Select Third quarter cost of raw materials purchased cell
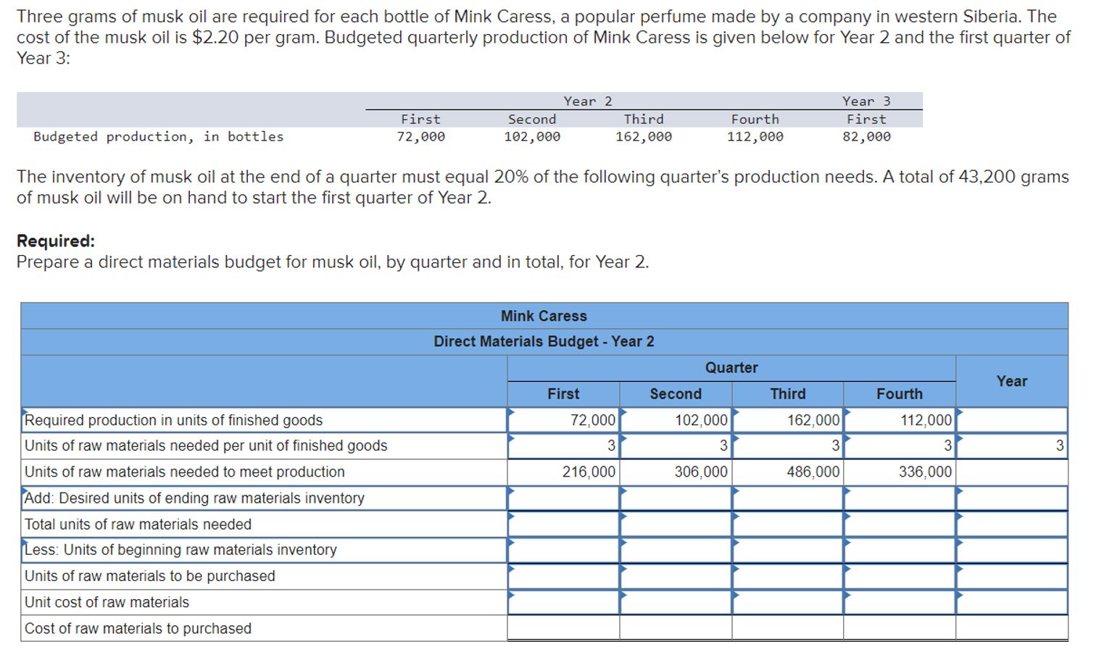This screenshot has width=1096, height=652. [x=788, y=628]
